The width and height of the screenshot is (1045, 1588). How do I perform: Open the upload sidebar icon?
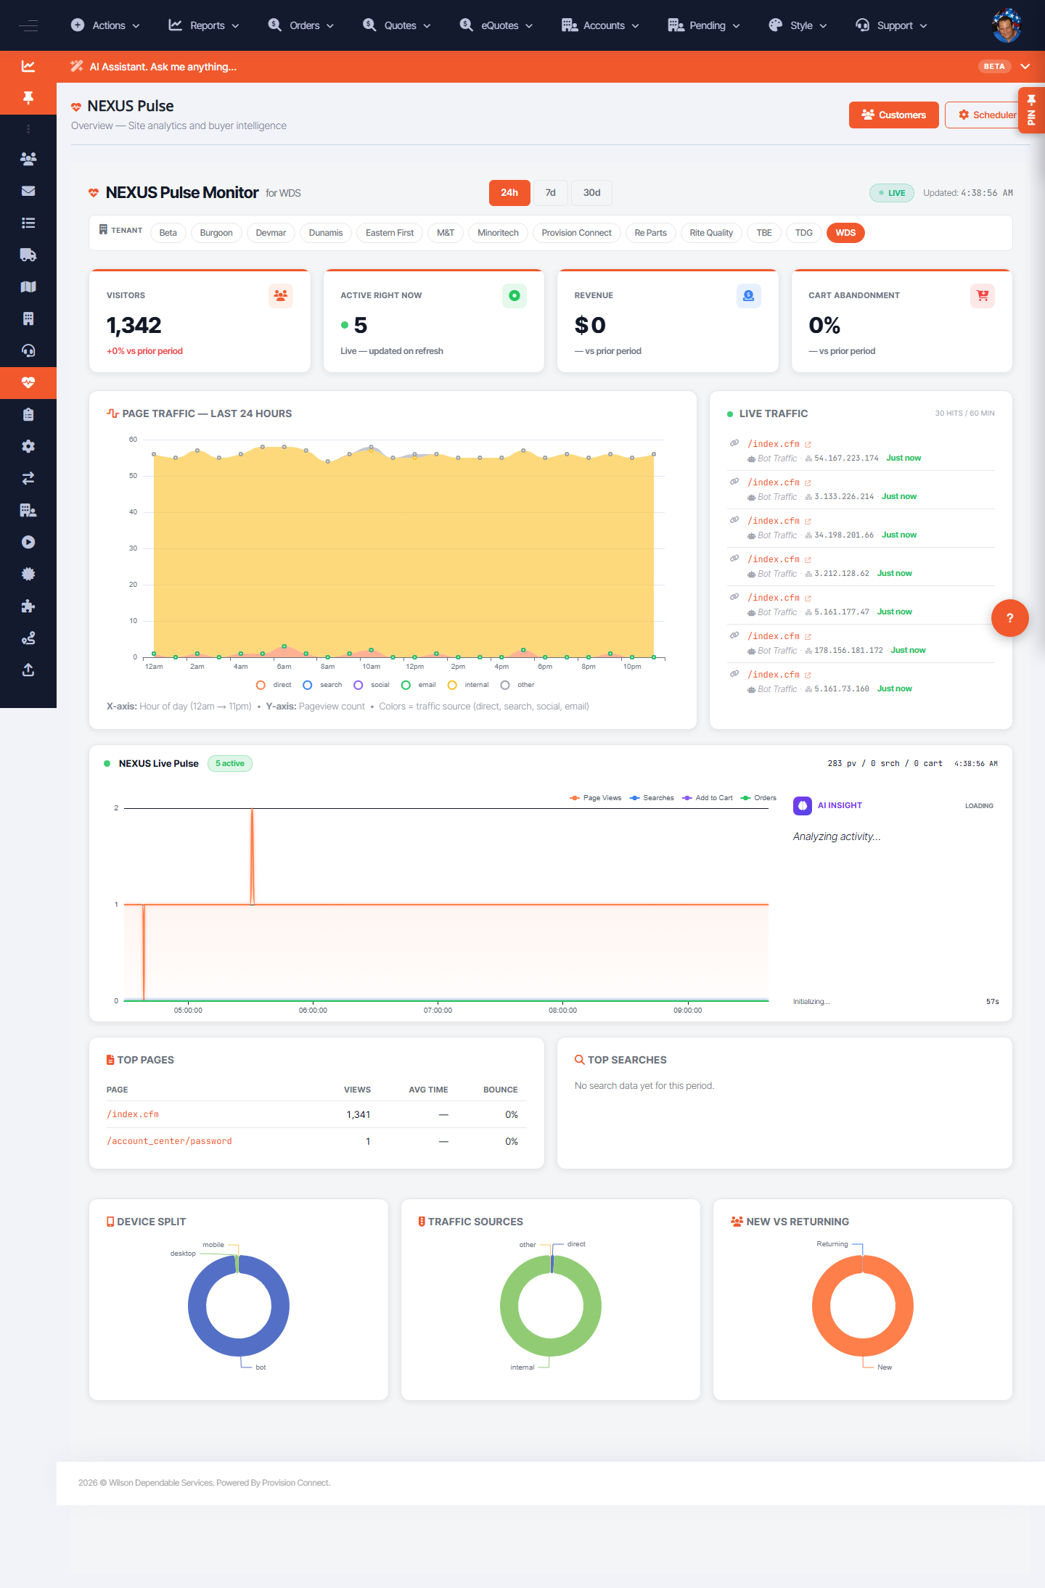pos(28,670)
